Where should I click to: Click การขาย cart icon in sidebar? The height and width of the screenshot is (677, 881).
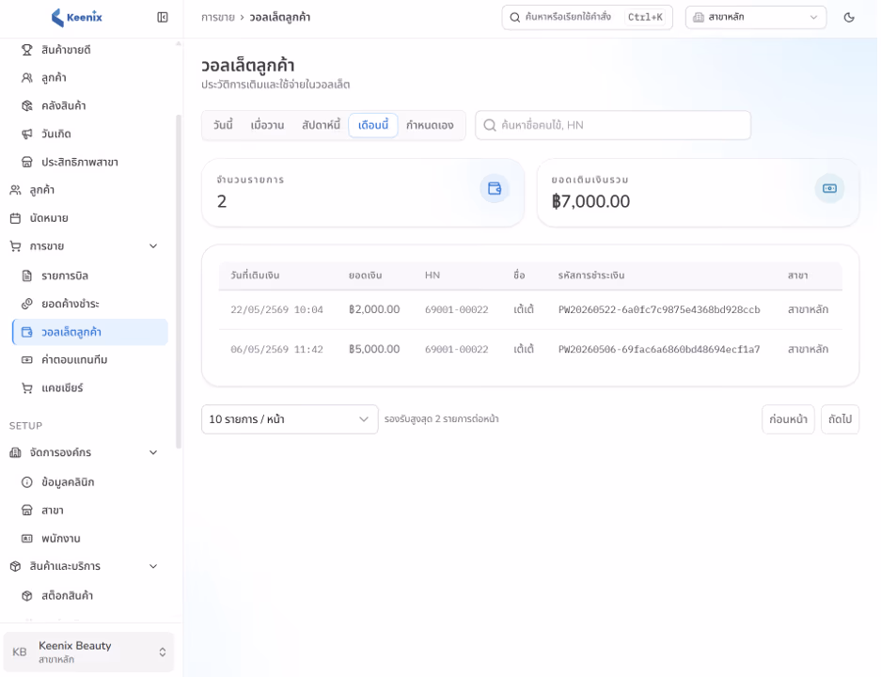16,246
